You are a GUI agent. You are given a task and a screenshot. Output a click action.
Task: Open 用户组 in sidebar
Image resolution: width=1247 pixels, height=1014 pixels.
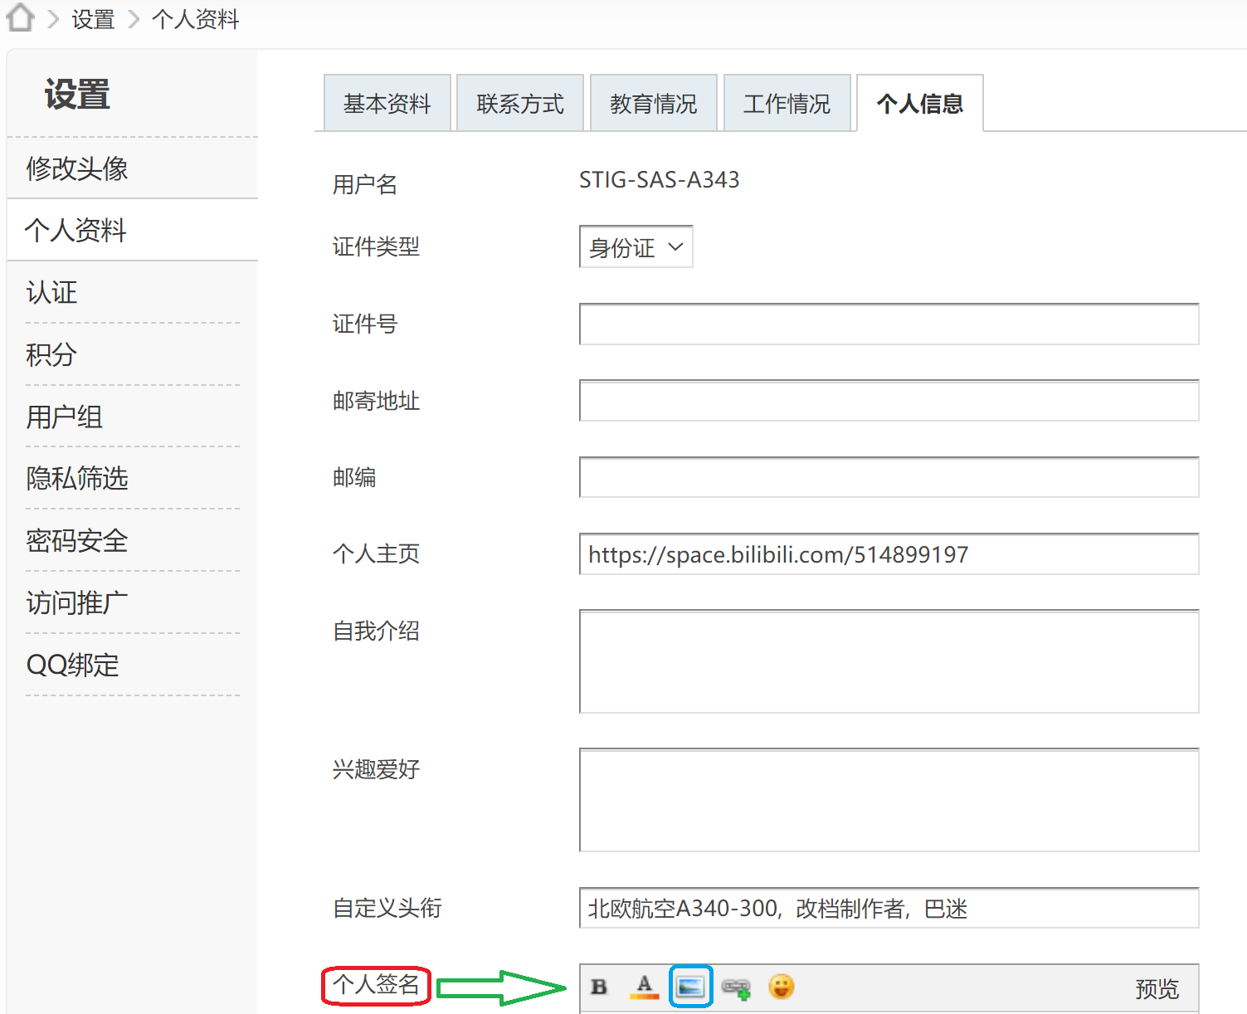coord(65,417)
